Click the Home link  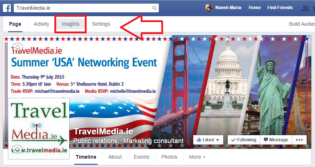[x=254, y=8]
